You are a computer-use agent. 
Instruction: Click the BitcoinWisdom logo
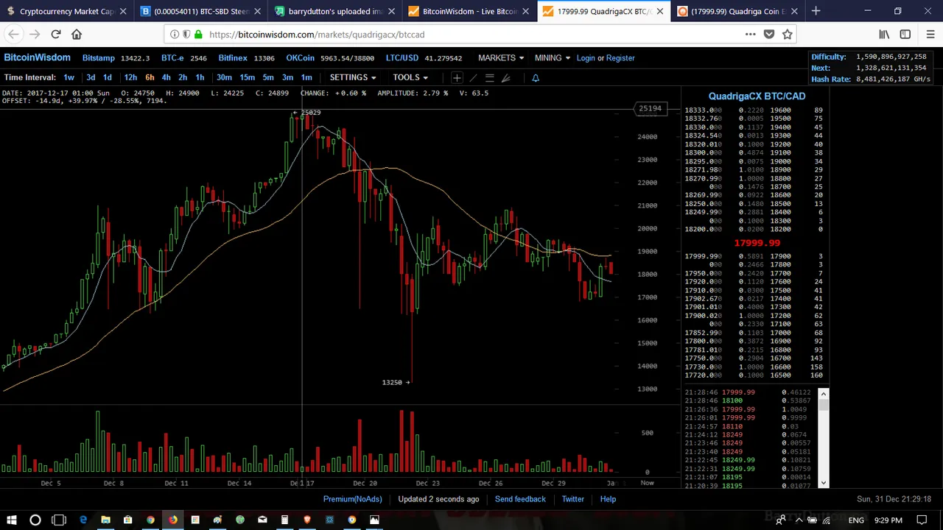pyautogui.click(x=37, y=57)
